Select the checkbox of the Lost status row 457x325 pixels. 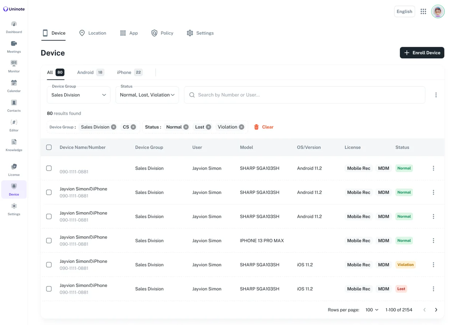coord(49,289)
